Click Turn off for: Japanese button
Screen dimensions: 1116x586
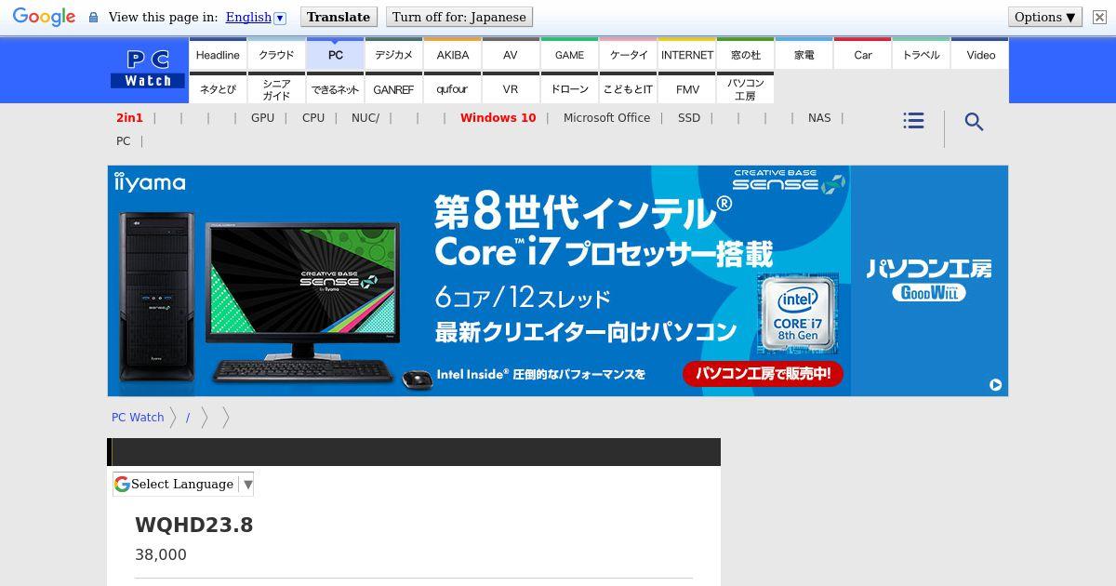click(x=458, y=17)
